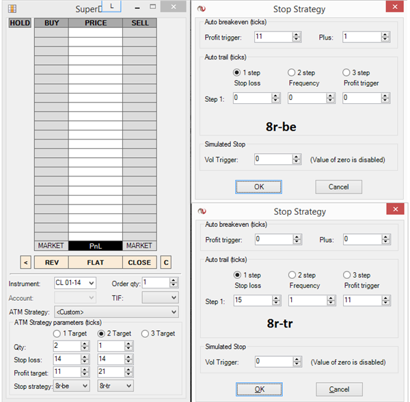Screen dimensions: 410x402
Task: Click the left arrow '<' button
Action: pyautogui.click(x=26, y=262)
